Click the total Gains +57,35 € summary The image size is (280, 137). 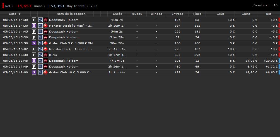(49, 6)
